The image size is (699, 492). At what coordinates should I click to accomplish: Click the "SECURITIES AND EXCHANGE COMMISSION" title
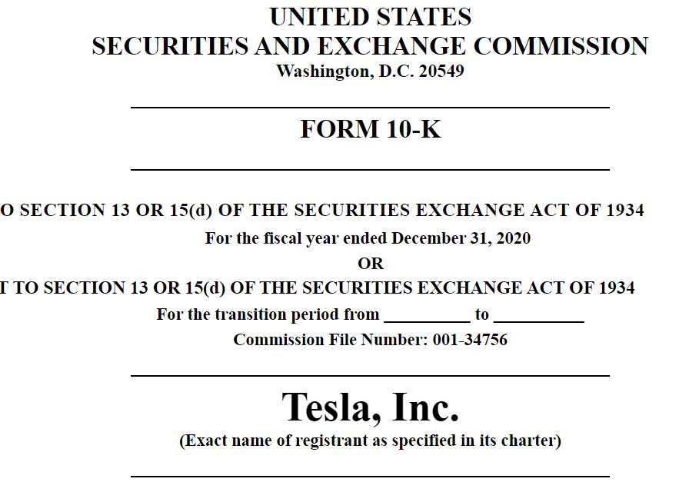click(370, 46)
